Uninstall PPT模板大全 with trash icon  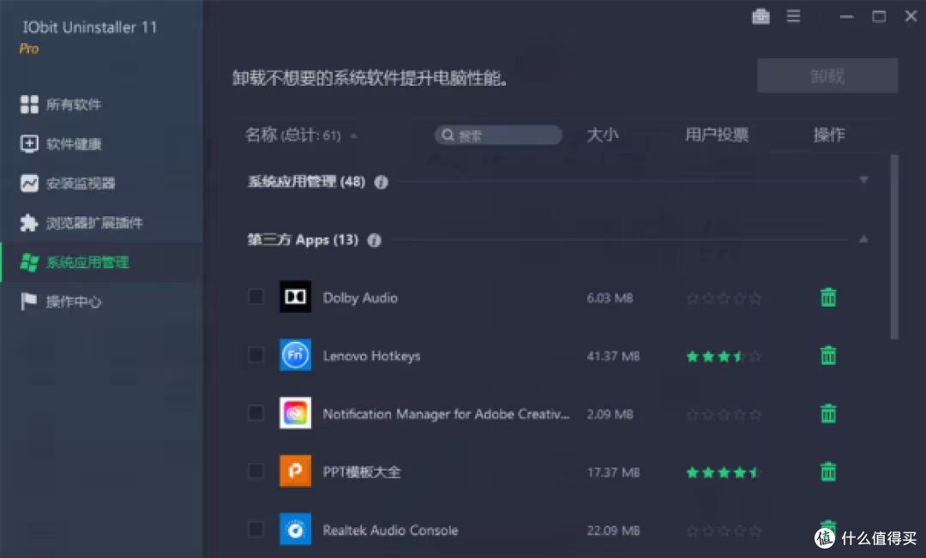pyautogui.click(x=828, y=471)
